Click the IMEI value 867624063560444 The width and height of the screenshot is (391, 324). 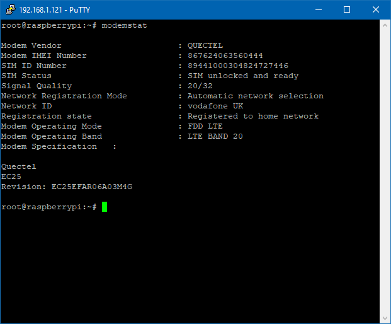click(x=225, y=55)
